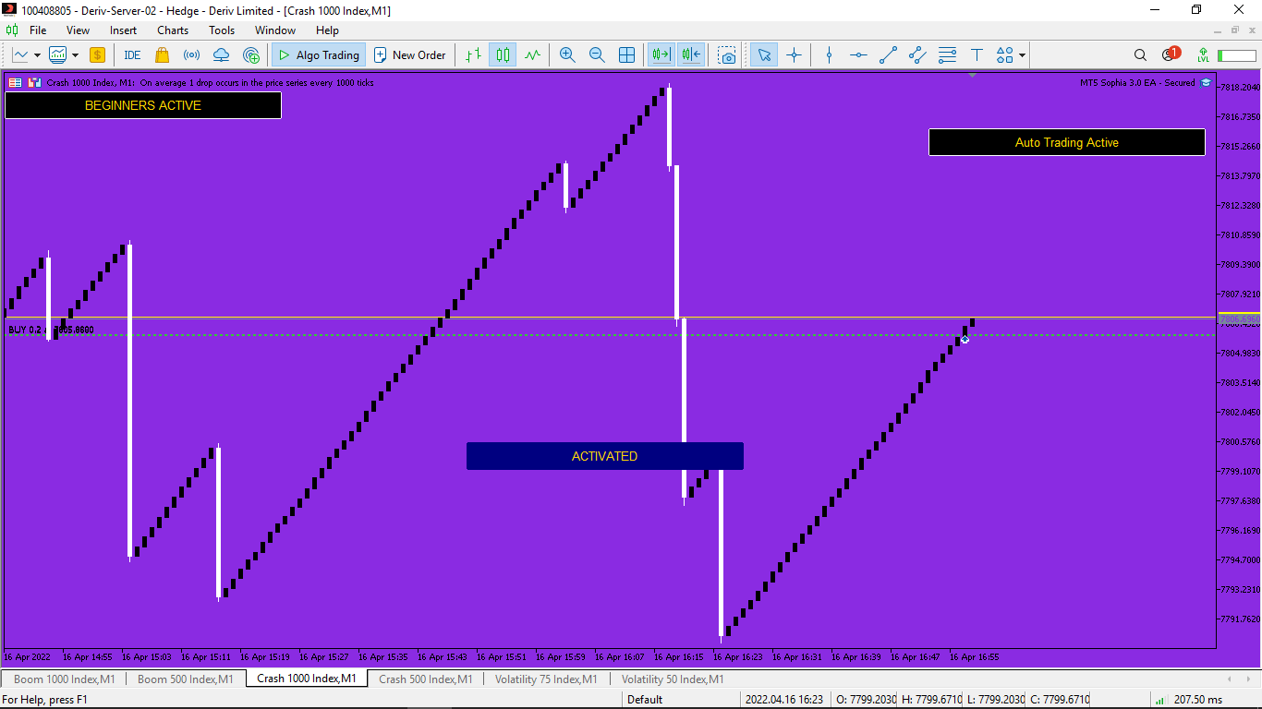Toggle the Algo Trading button
This screenshot has height=709, width=1262.
[319, 55]
